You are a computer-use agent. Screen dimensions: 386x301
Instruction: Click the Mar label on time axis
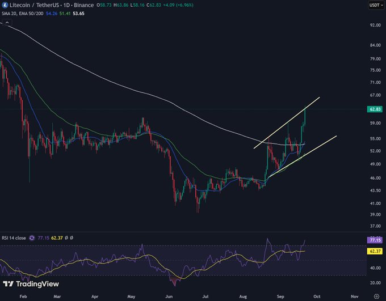click(x=57, y=296)
